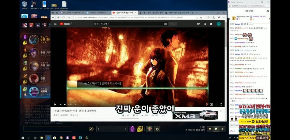Open the YouTube account avatar

pos(219,24)
